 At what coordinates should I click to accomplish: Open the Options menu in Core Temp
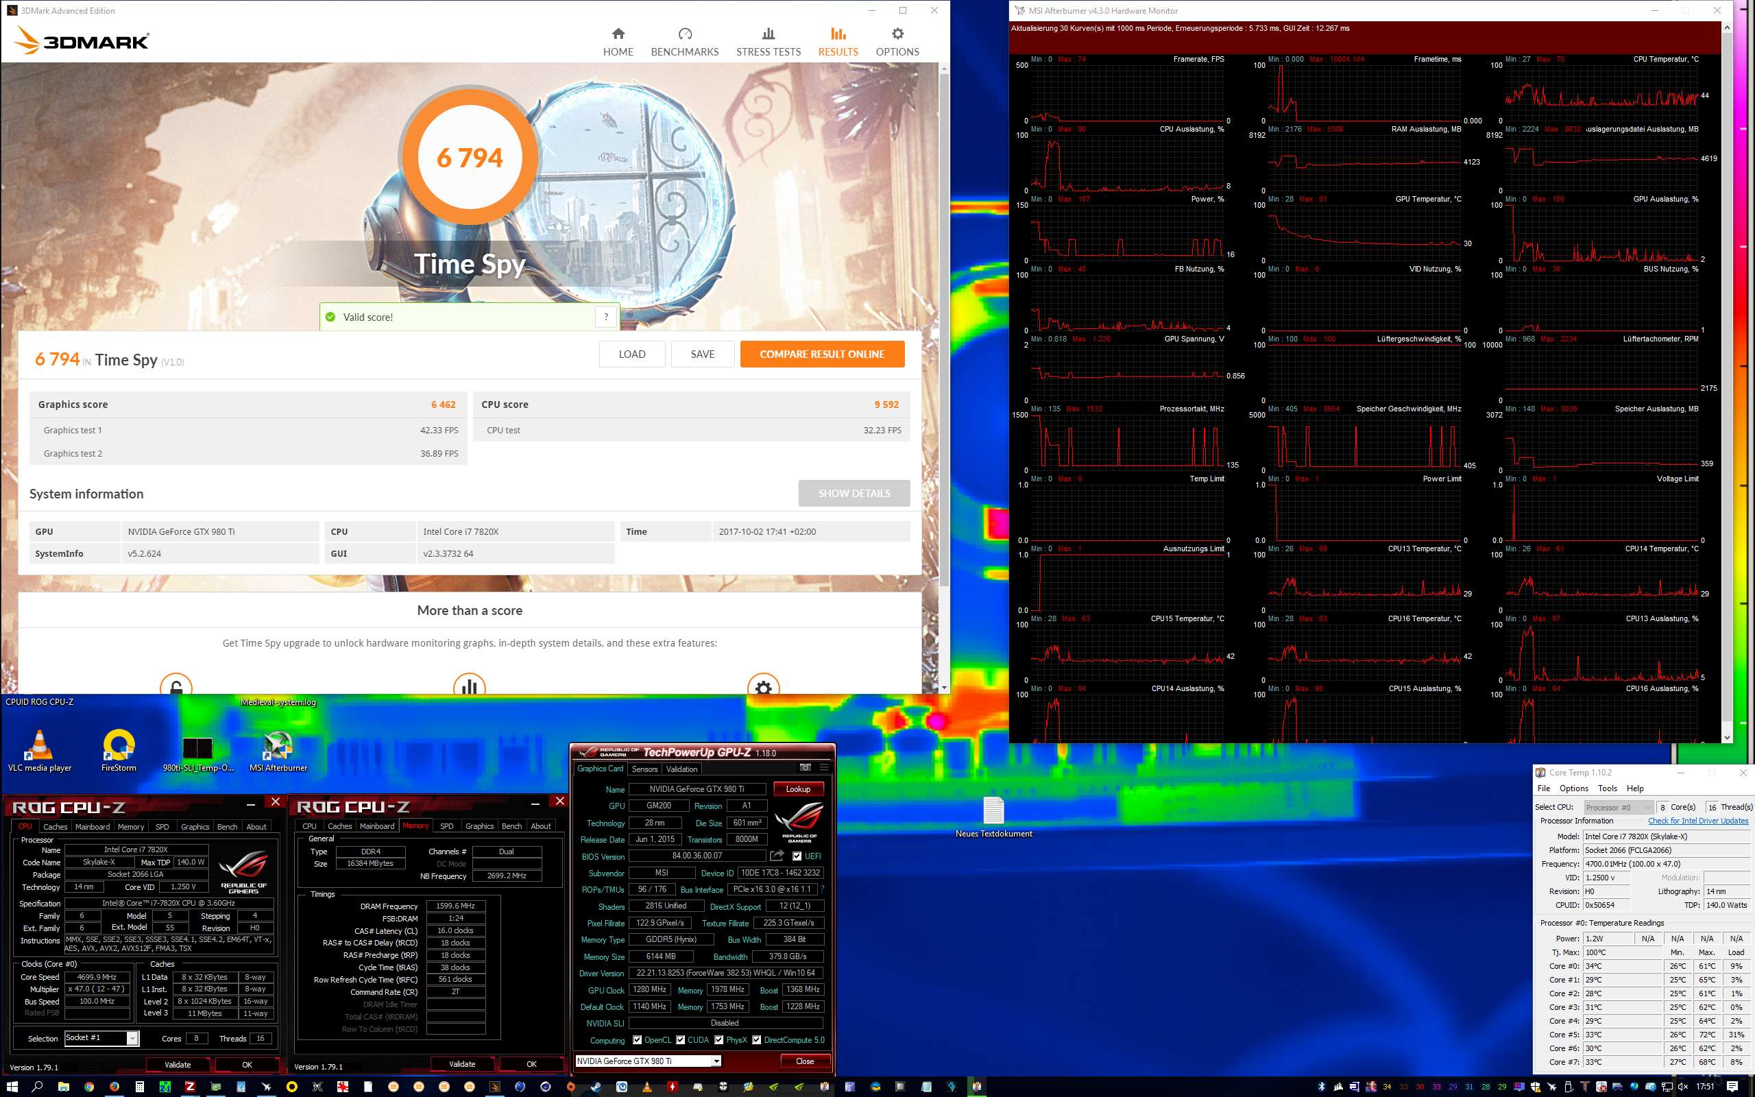(1573, 788)
